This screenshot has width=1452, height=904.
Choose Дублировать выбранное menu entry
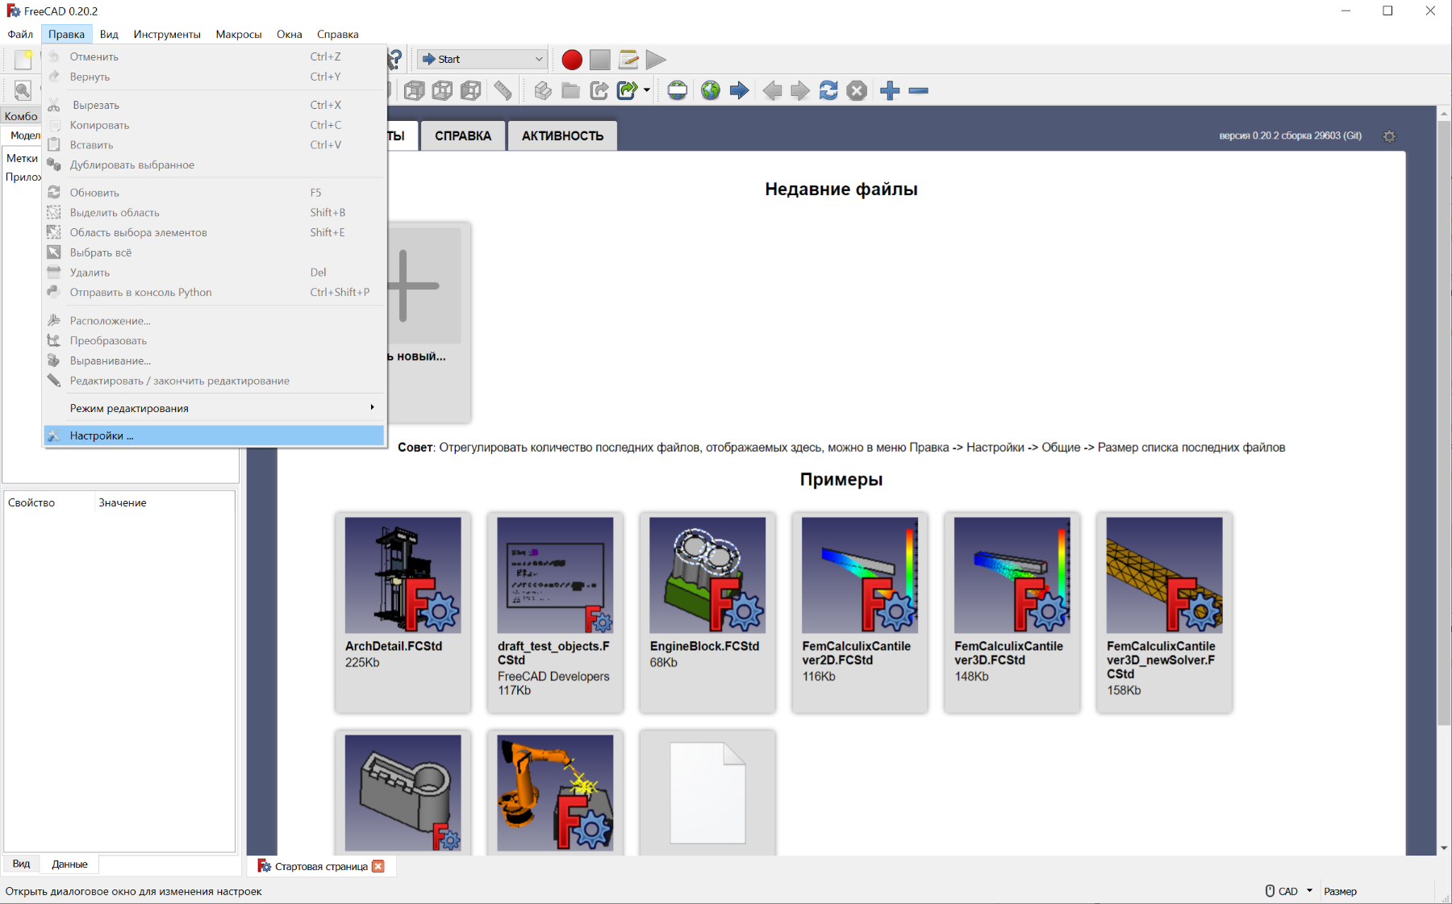215,165
